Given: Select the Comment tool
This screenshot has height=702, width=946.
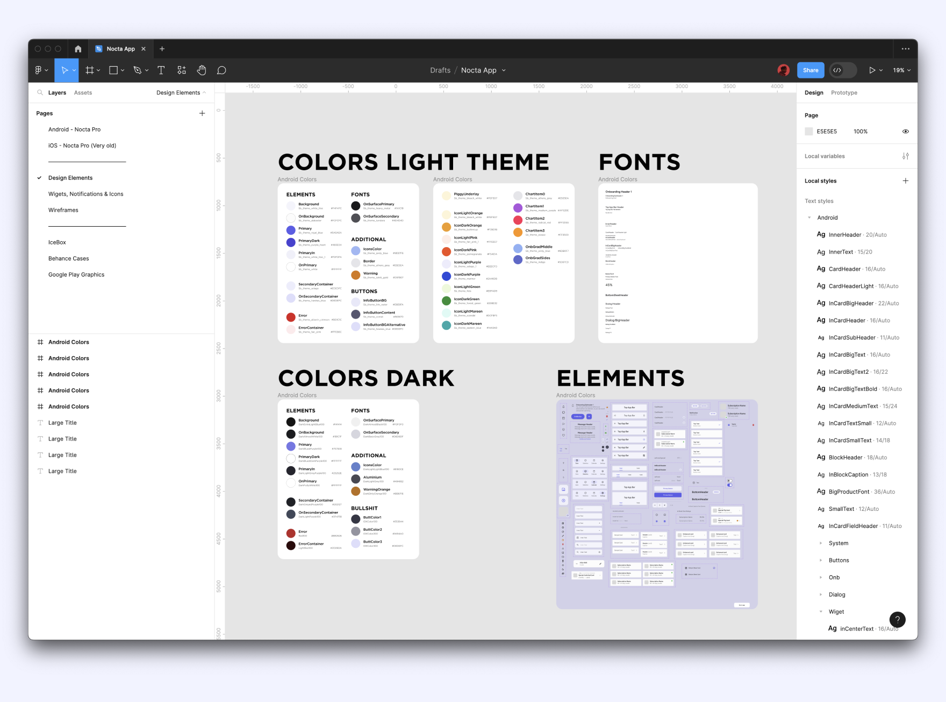Looking at the screenshot, I should 221,70.
